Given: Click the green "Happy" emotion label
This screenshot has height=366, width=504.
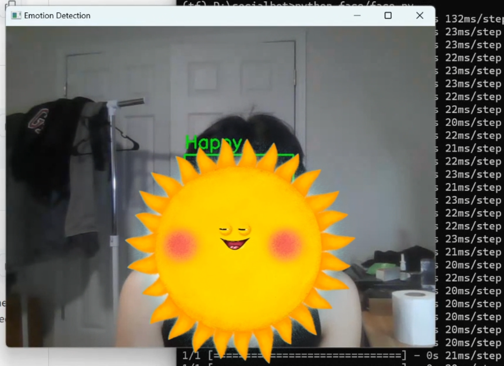Looking at the screenshot, I should (x=213, y=143).
